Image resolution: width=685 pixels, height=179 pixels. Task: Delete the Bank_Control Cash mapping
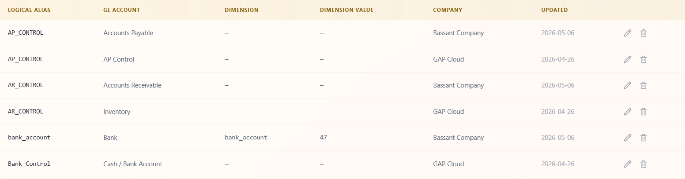point(644,164)
